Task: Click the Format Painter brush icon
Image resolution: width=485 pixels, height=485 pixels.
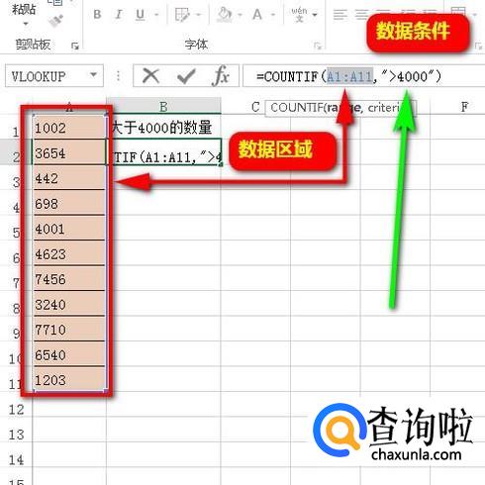Action: (x=56, y=21)
